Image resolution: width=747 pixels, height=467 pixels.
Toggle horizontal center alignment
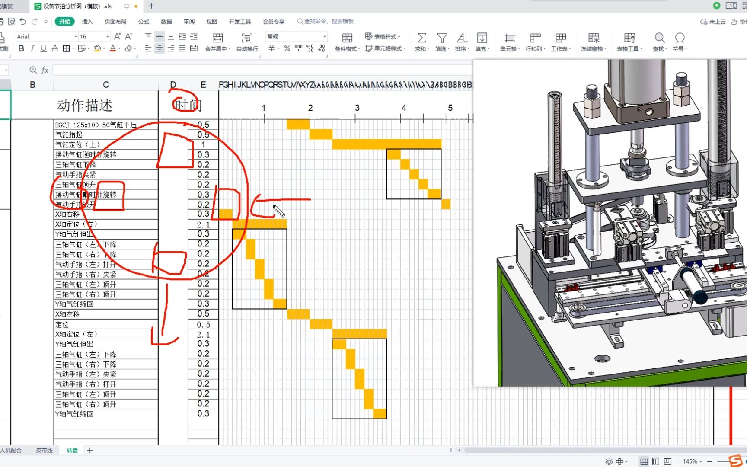(160, 48)
